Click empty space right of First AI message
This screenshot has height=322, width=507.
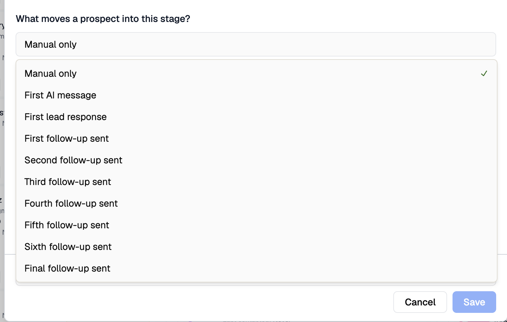[291, 95]
